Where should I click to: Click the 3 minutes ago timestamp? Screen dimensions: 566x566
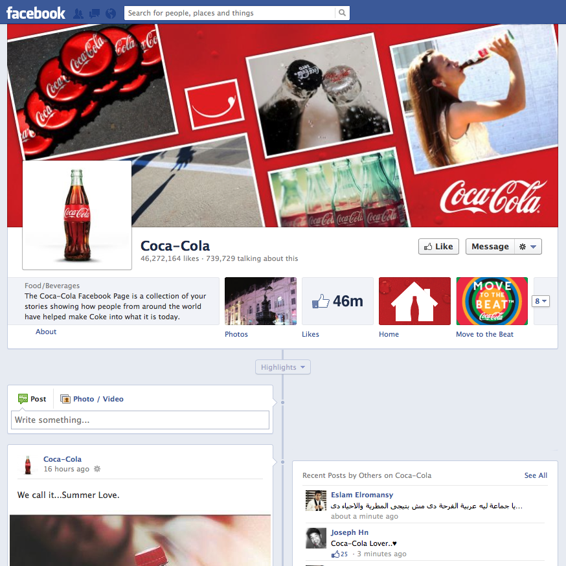pos(382,554)
